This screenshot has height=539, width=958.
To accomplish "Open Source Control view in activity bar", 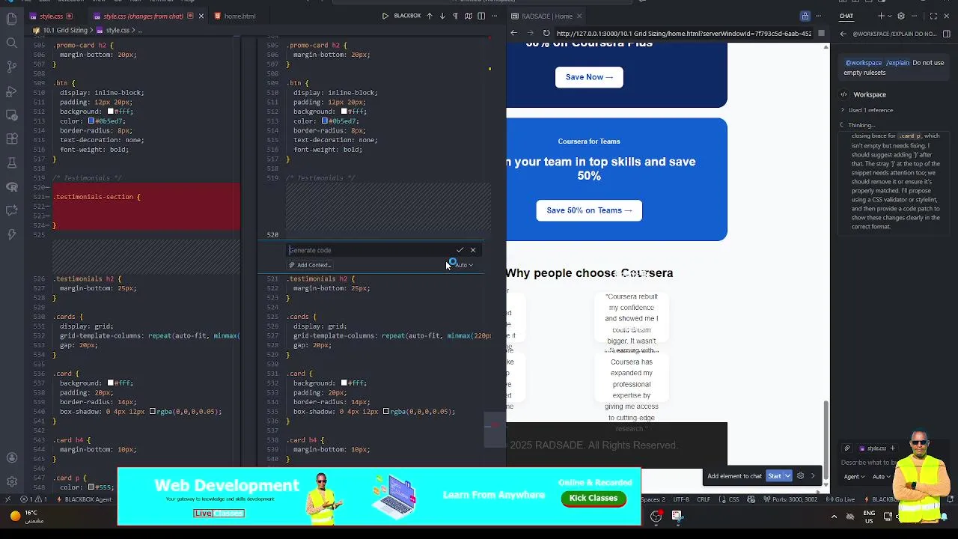I will point(11,67).
